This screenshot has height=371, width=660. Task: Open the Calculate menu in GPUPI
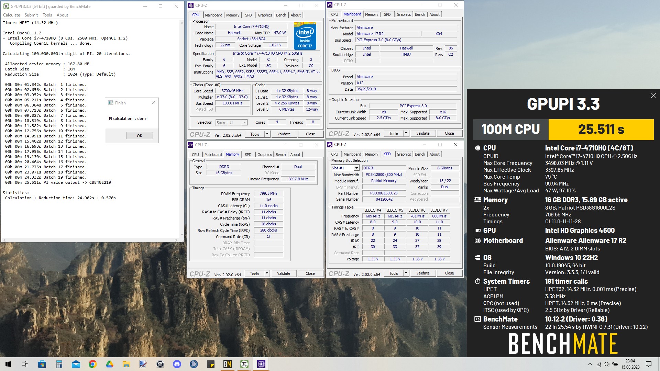(x=12, y=15)
